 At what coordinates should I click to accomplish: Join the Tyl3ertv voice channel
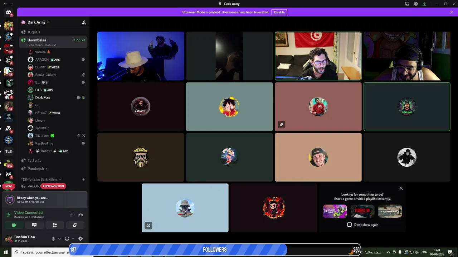click(x=53, y=161)
